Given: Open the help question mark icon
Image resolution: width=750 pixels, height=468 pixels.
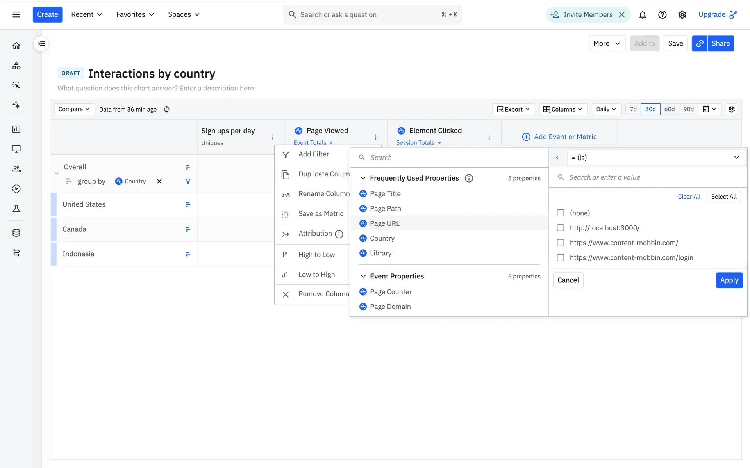Looking at the screenshot, I should pyautogui.click(x=662, y=15).
